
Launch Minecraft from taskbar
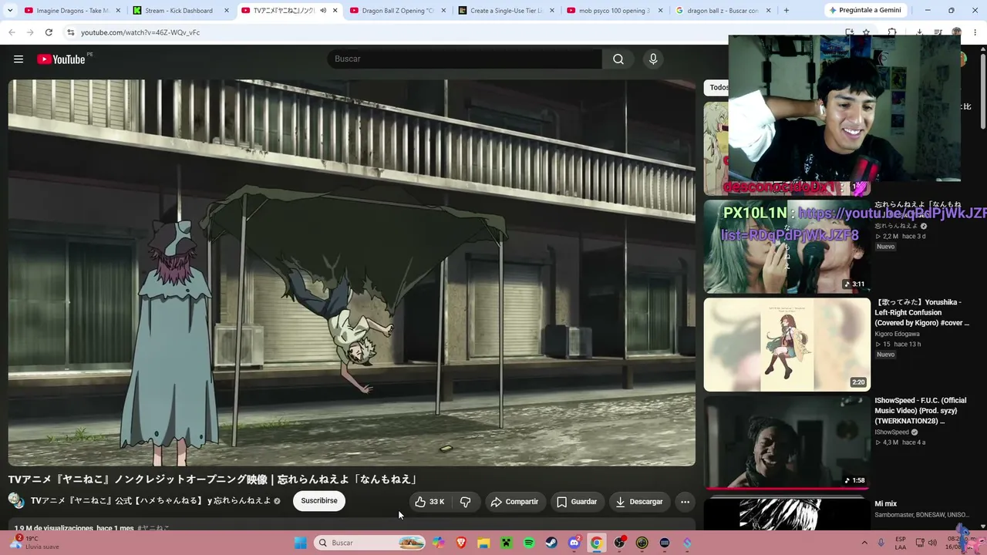coord(506,543)
